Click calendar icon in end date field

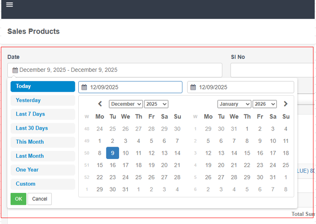click(193, 88)
